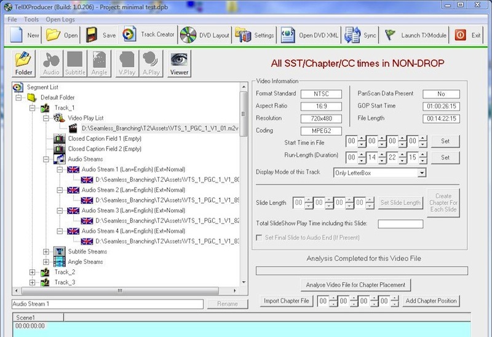Click the Exit power icon
The width and height of the screenshot is (492, 337).
(468, 35)
